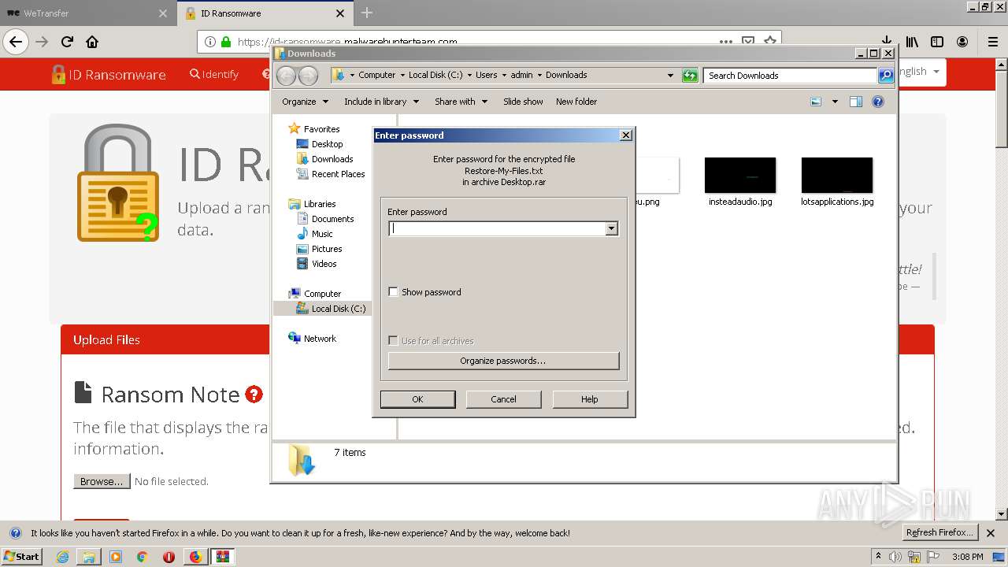The image size is (1008, 567).
Task: Toggle Show password checkbox
Action: tap(393, 292)
